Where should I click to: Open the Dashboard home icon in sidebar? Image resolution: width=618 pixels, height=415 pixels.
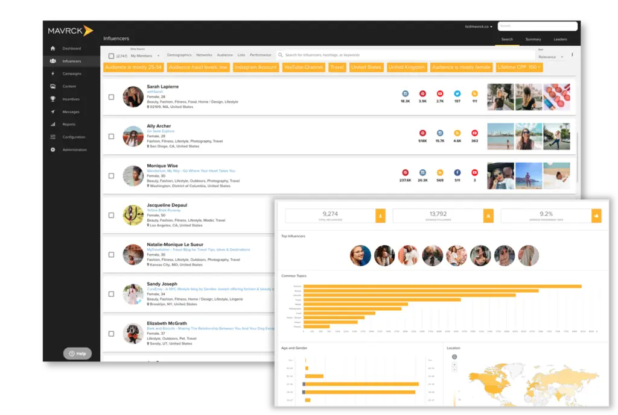(x=53, y=48)
